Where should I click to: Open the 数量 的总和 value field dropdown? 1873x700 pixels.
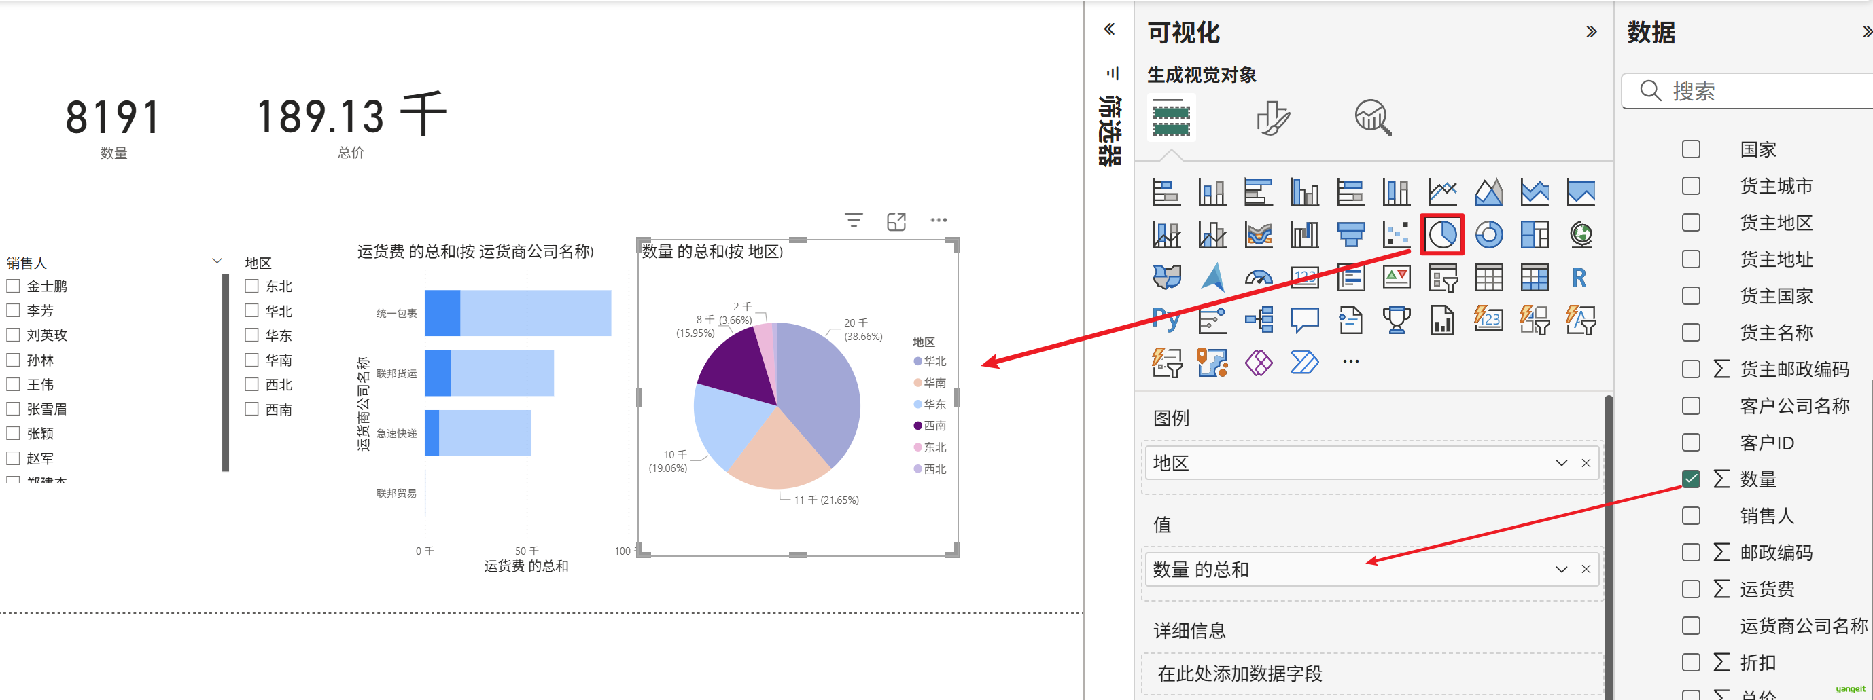pyautogui.click(x=1561, y=569)
